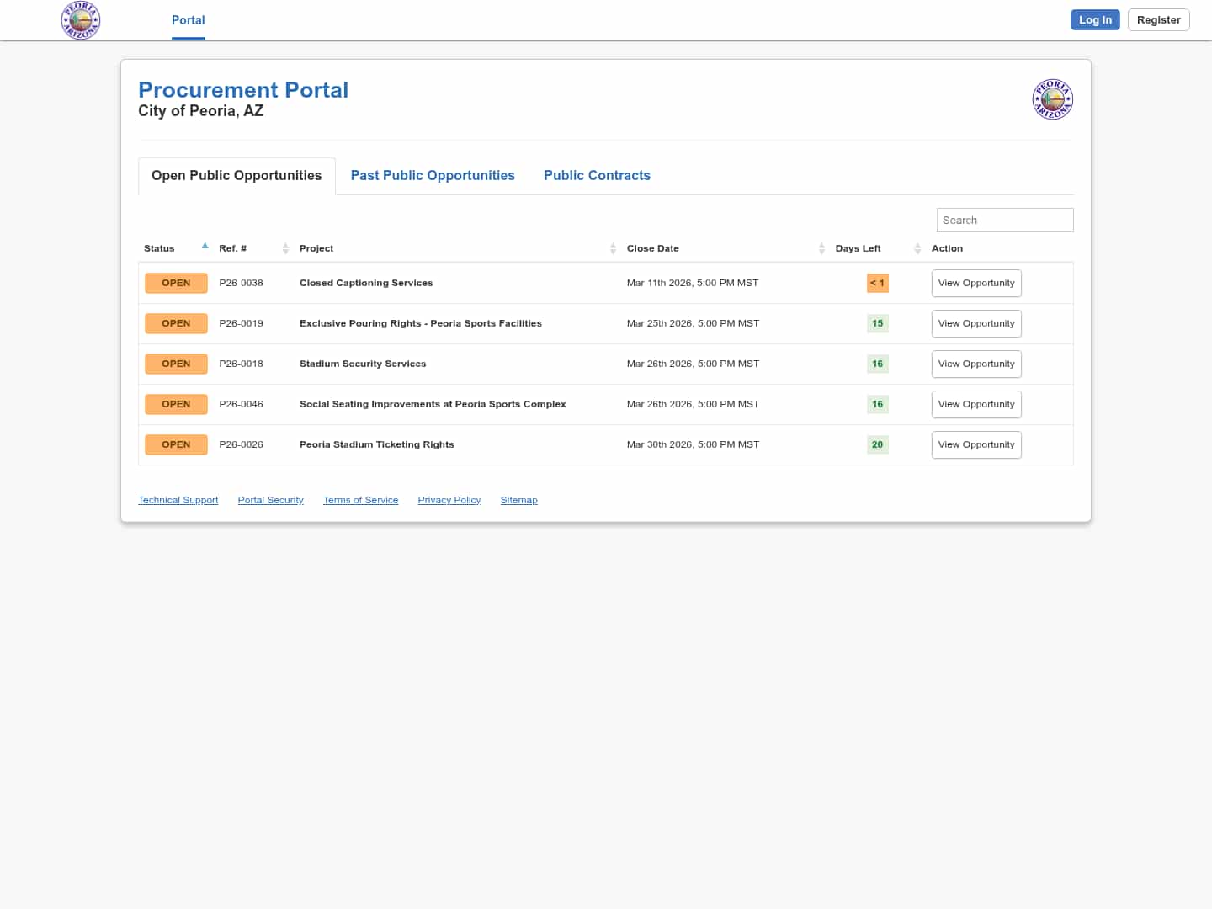
Task: Switch to the Public Contracts tab
Action: click(x=597, y=175)
